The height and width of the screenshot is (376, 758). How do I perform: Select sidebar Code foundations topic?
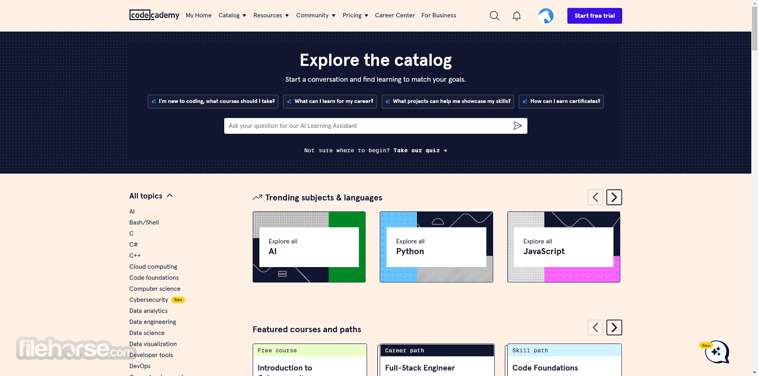coord(154,277)
